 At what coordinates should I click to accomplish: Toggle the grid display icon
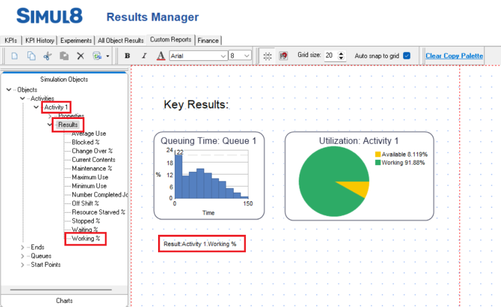click(x=267, y=56)
